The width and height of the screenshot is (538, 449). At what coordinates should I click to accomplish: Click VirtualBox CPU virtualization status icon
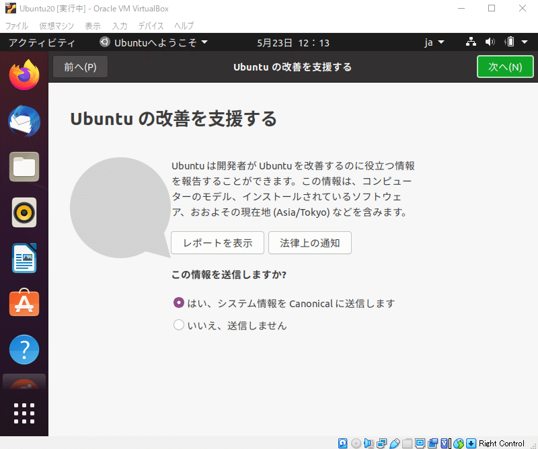pyautogui.click(x=445, y=444)
